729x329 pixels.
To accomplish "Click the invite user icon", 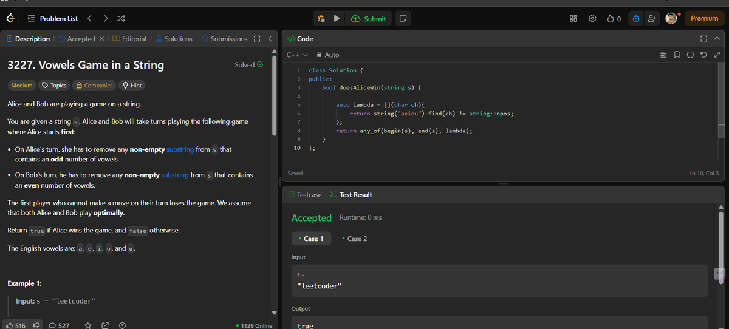I will [651, 18].
